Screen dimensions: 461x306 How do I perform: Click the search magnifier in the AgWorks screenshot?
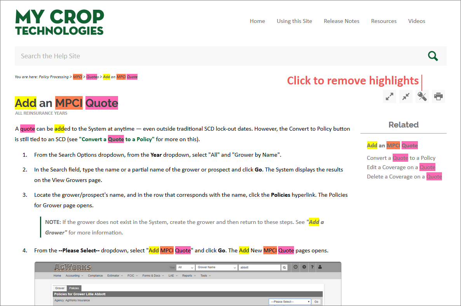pyautogui.click(x=284, y=268)
